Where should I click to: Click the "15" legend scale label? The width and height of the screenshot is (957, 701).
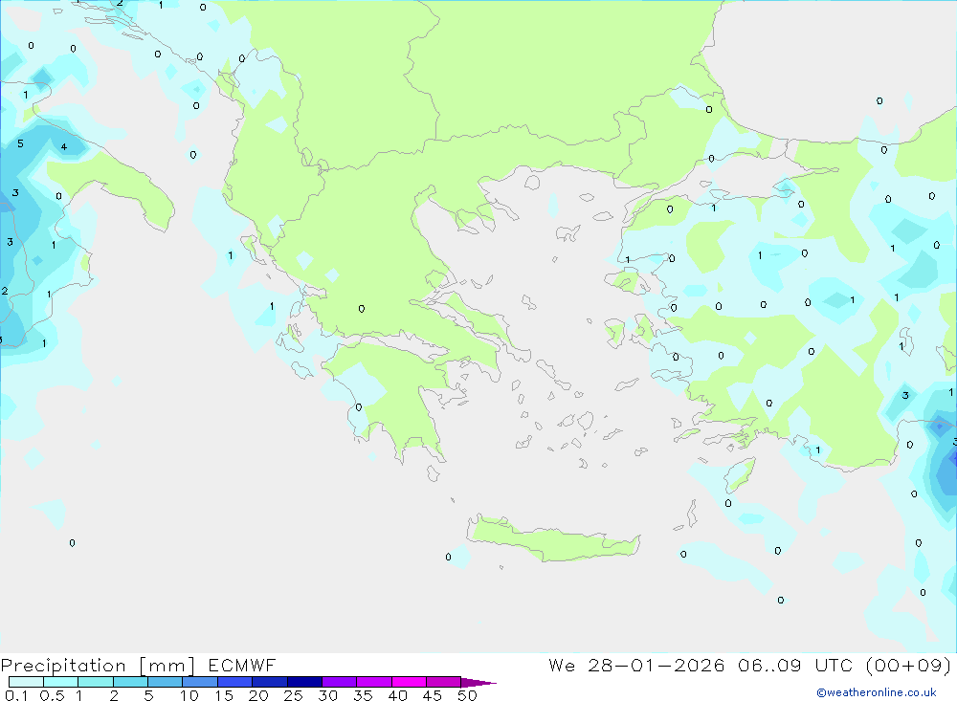click(224, 695)
